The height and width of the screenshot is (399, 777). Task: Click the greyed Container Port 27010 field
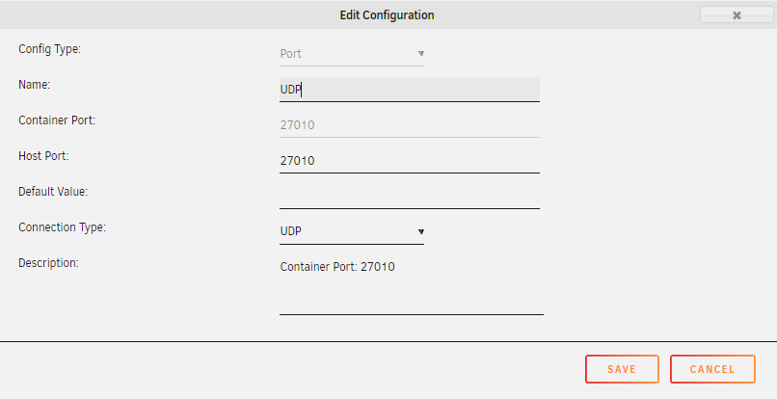[x=410, y=125]
